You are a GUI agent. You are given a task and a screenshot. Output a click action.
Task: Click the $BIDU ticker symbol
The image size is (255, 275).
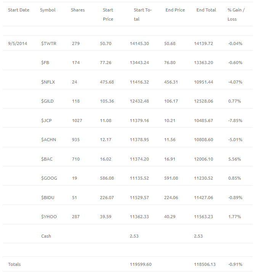pyautogui.click(x=48, y=198)
